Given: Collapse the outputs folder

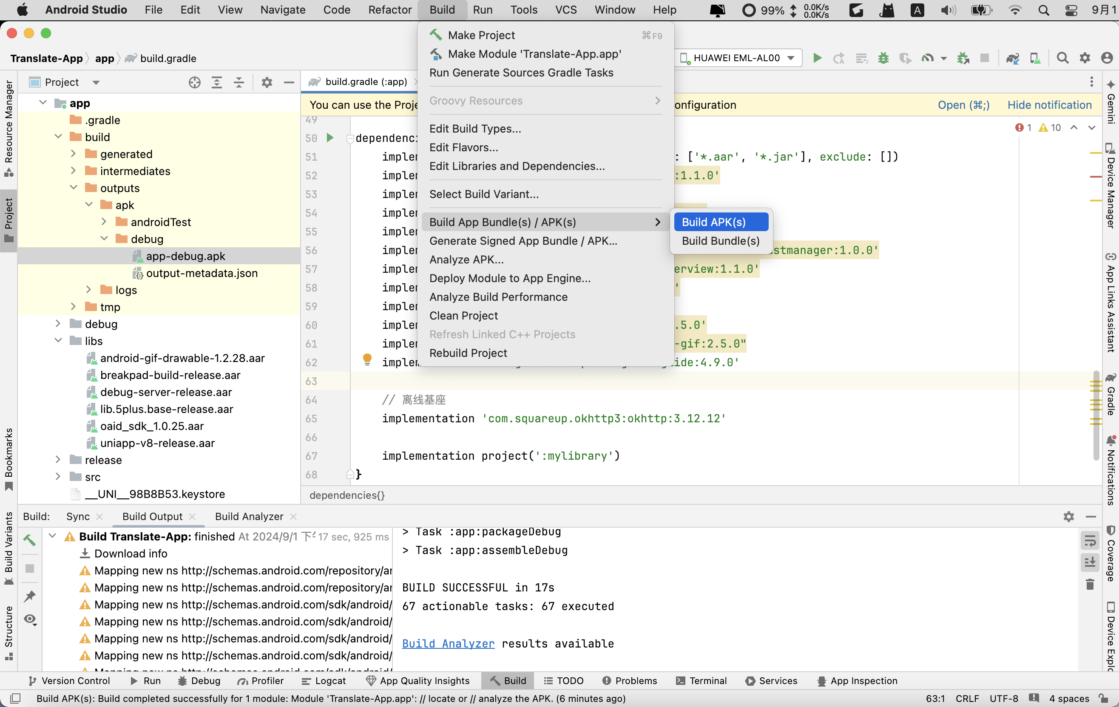Looking at the screenshot, I should coord(74,188).
